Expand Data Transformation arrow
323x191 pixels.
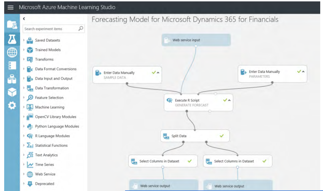point(24,88)
